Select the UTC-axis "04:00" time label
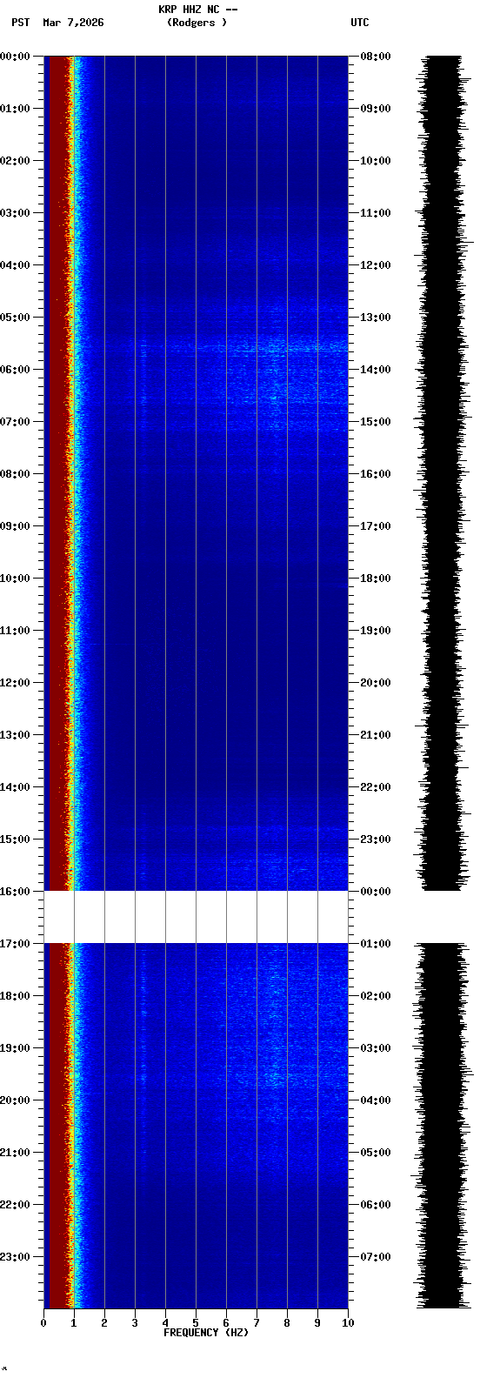Image resolution: width=480 pixels, height=1378 pixels. click(376, 1100)
